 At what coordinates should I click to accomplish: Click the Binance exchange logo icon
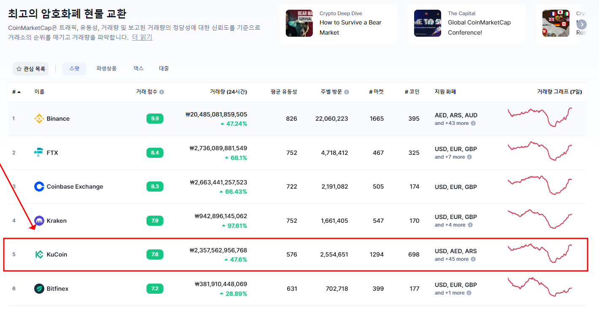40,119
